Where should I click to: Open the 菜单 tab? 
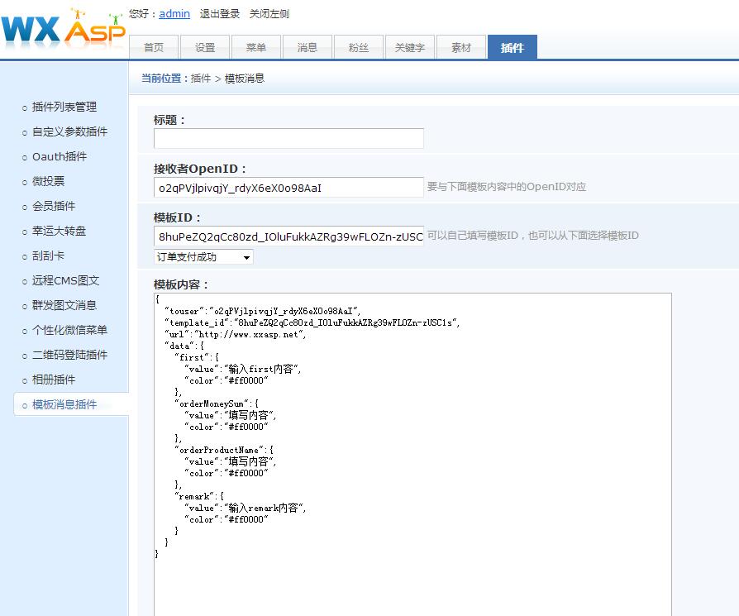pos(256,47)
